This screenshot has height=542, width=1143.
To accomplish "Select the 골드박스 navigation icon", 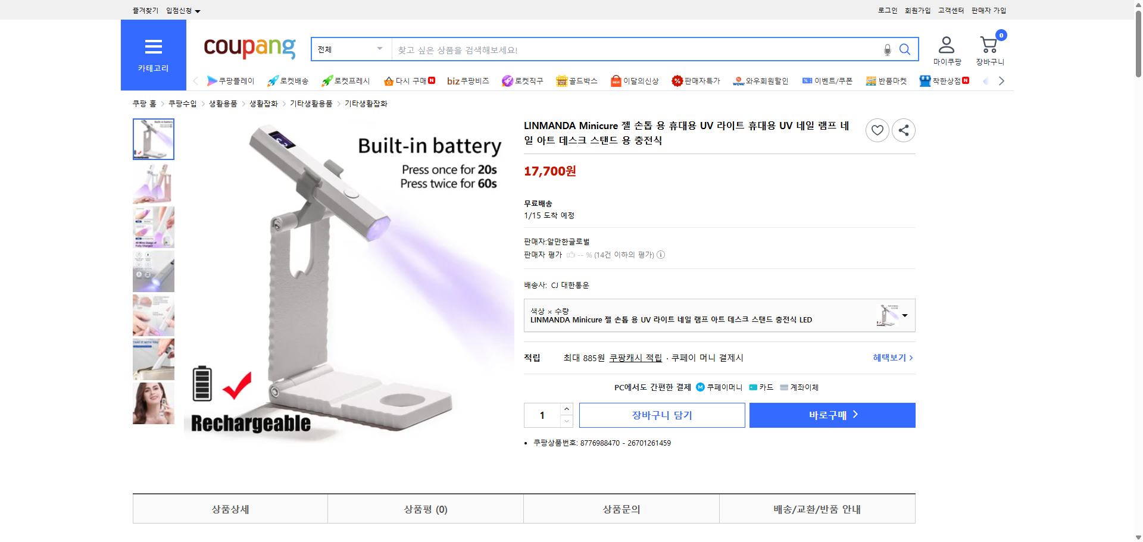I will click(x=576, y=81).
